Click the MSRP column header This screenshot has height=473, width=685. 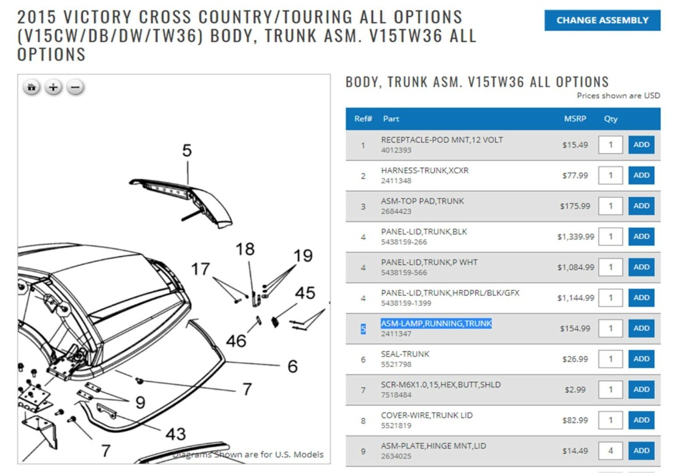(575, 119)
